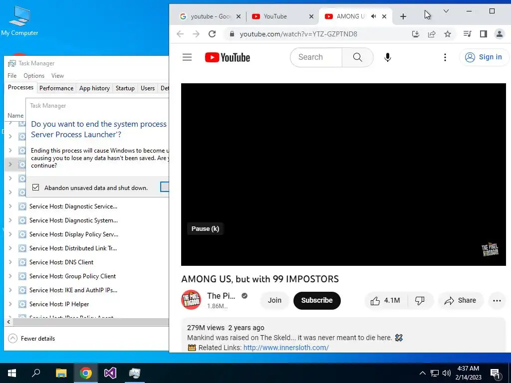The image size is (511, 383).
Task: Open File Explorer from taskbar
Action: [61, 373]
